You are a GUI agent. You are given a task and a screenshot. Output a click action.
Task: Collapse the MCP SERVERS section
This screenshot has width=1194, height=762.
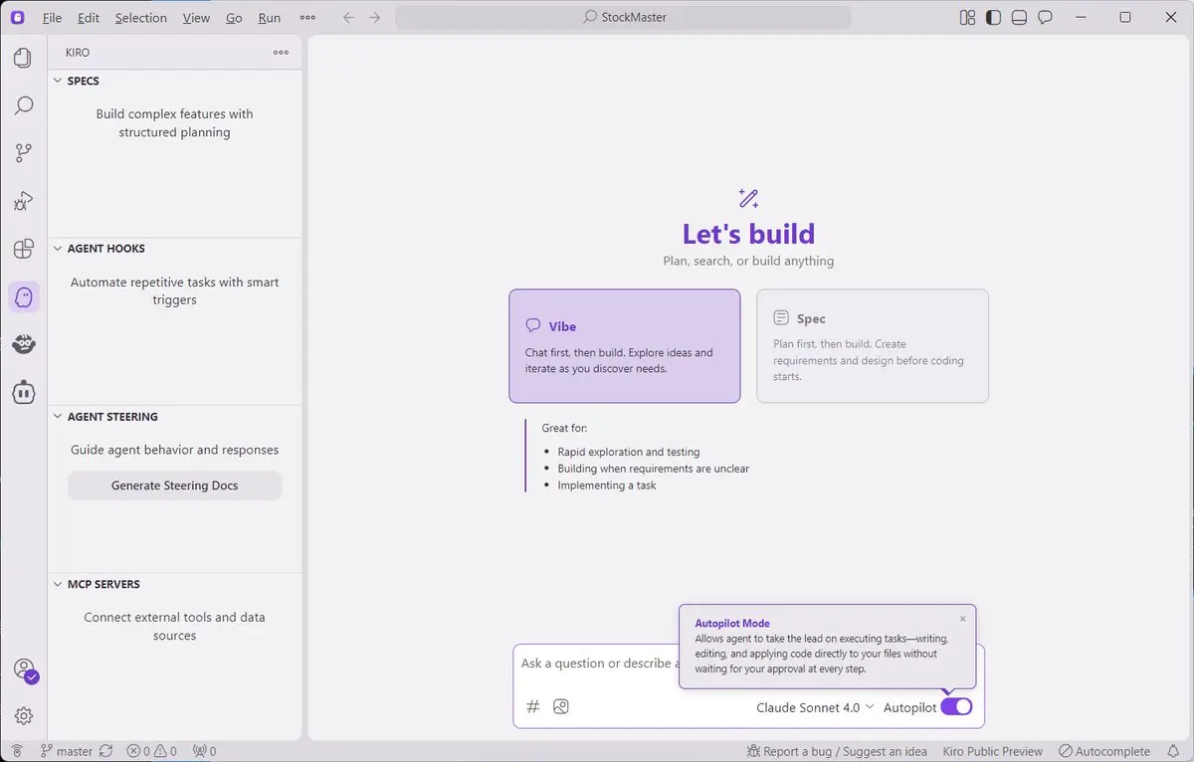coord(174,584)
